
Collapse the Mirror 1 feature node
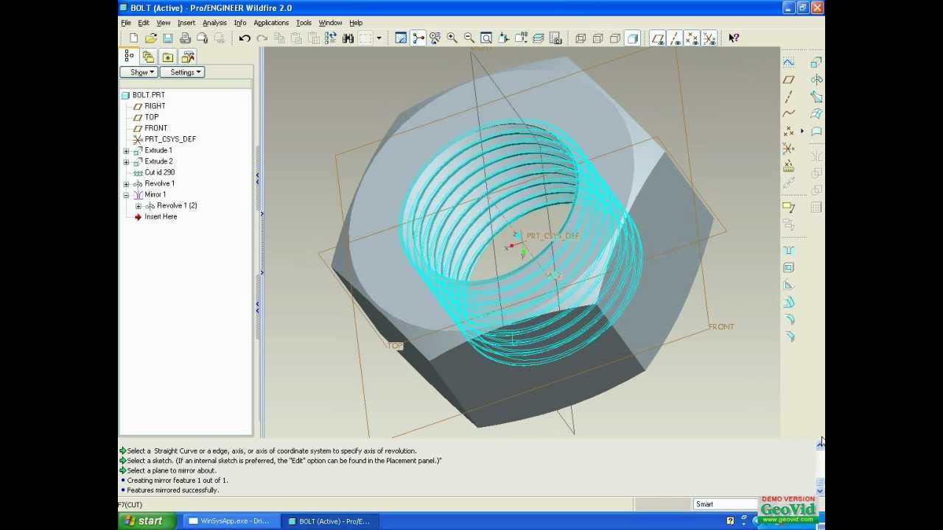point(126,194)
